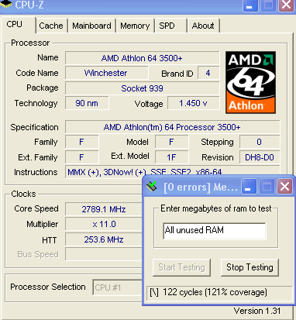This screenshot has width=296, height=320.
Task: Stop the memory test with Stop Testing
Action: click(250, 267)
